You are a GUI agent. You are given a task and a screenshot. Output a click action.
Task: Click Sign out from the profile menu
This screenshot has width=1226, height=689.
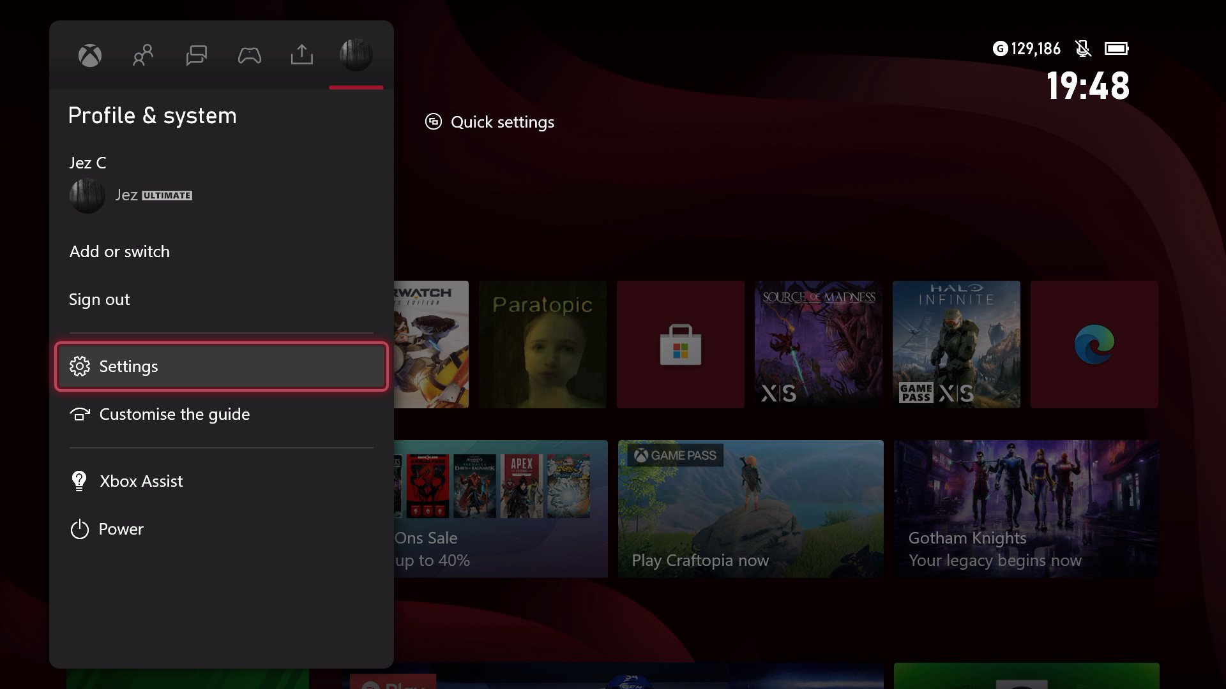click(x=100, y=299)
